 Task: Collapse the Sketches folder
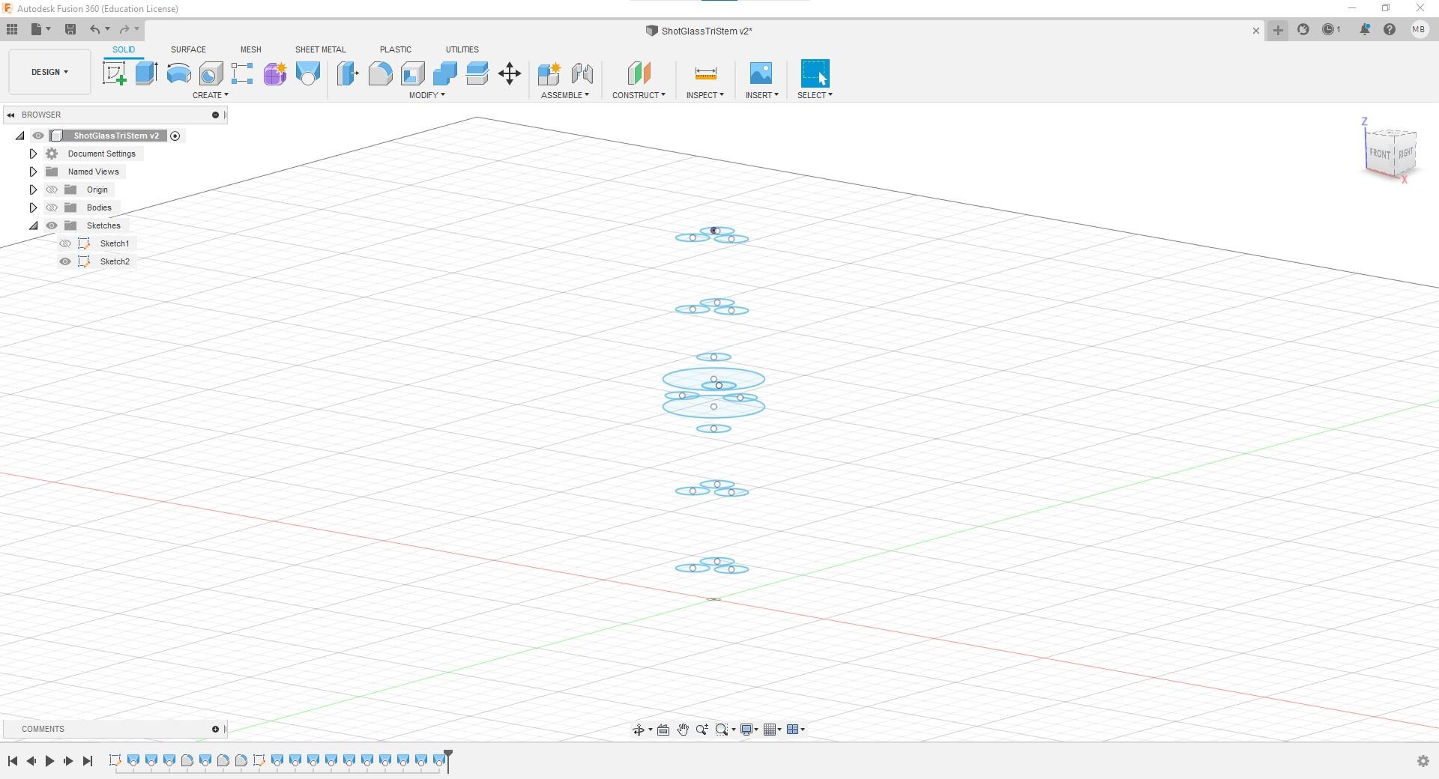point(33,225)
